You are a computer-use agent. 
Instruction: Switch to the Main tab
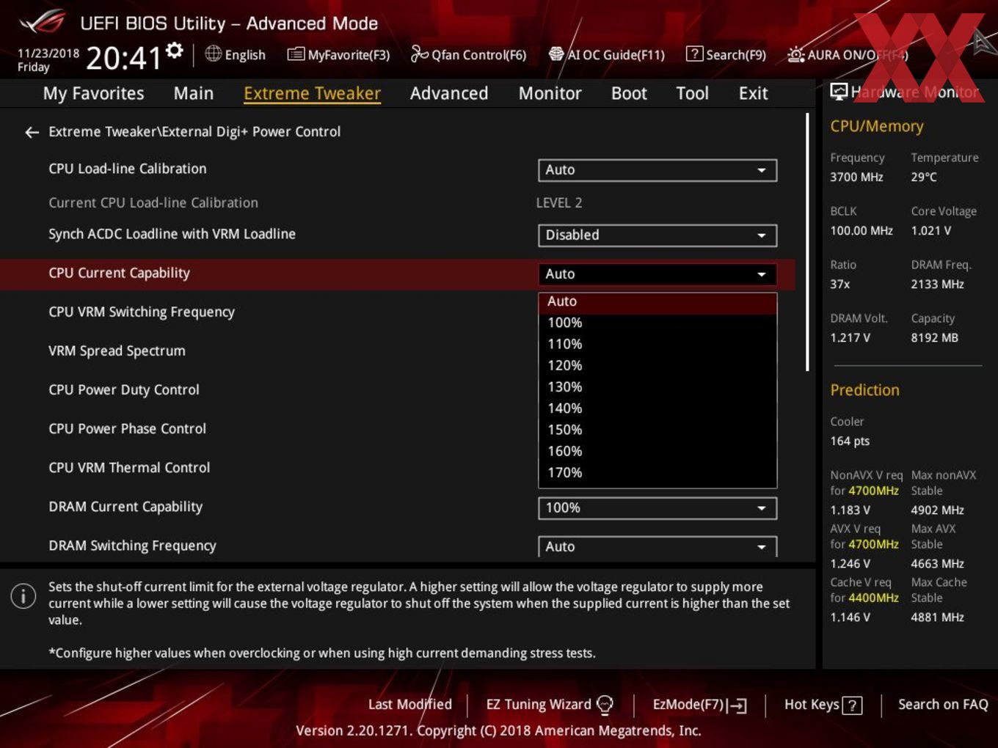click(x=194, y=93)
